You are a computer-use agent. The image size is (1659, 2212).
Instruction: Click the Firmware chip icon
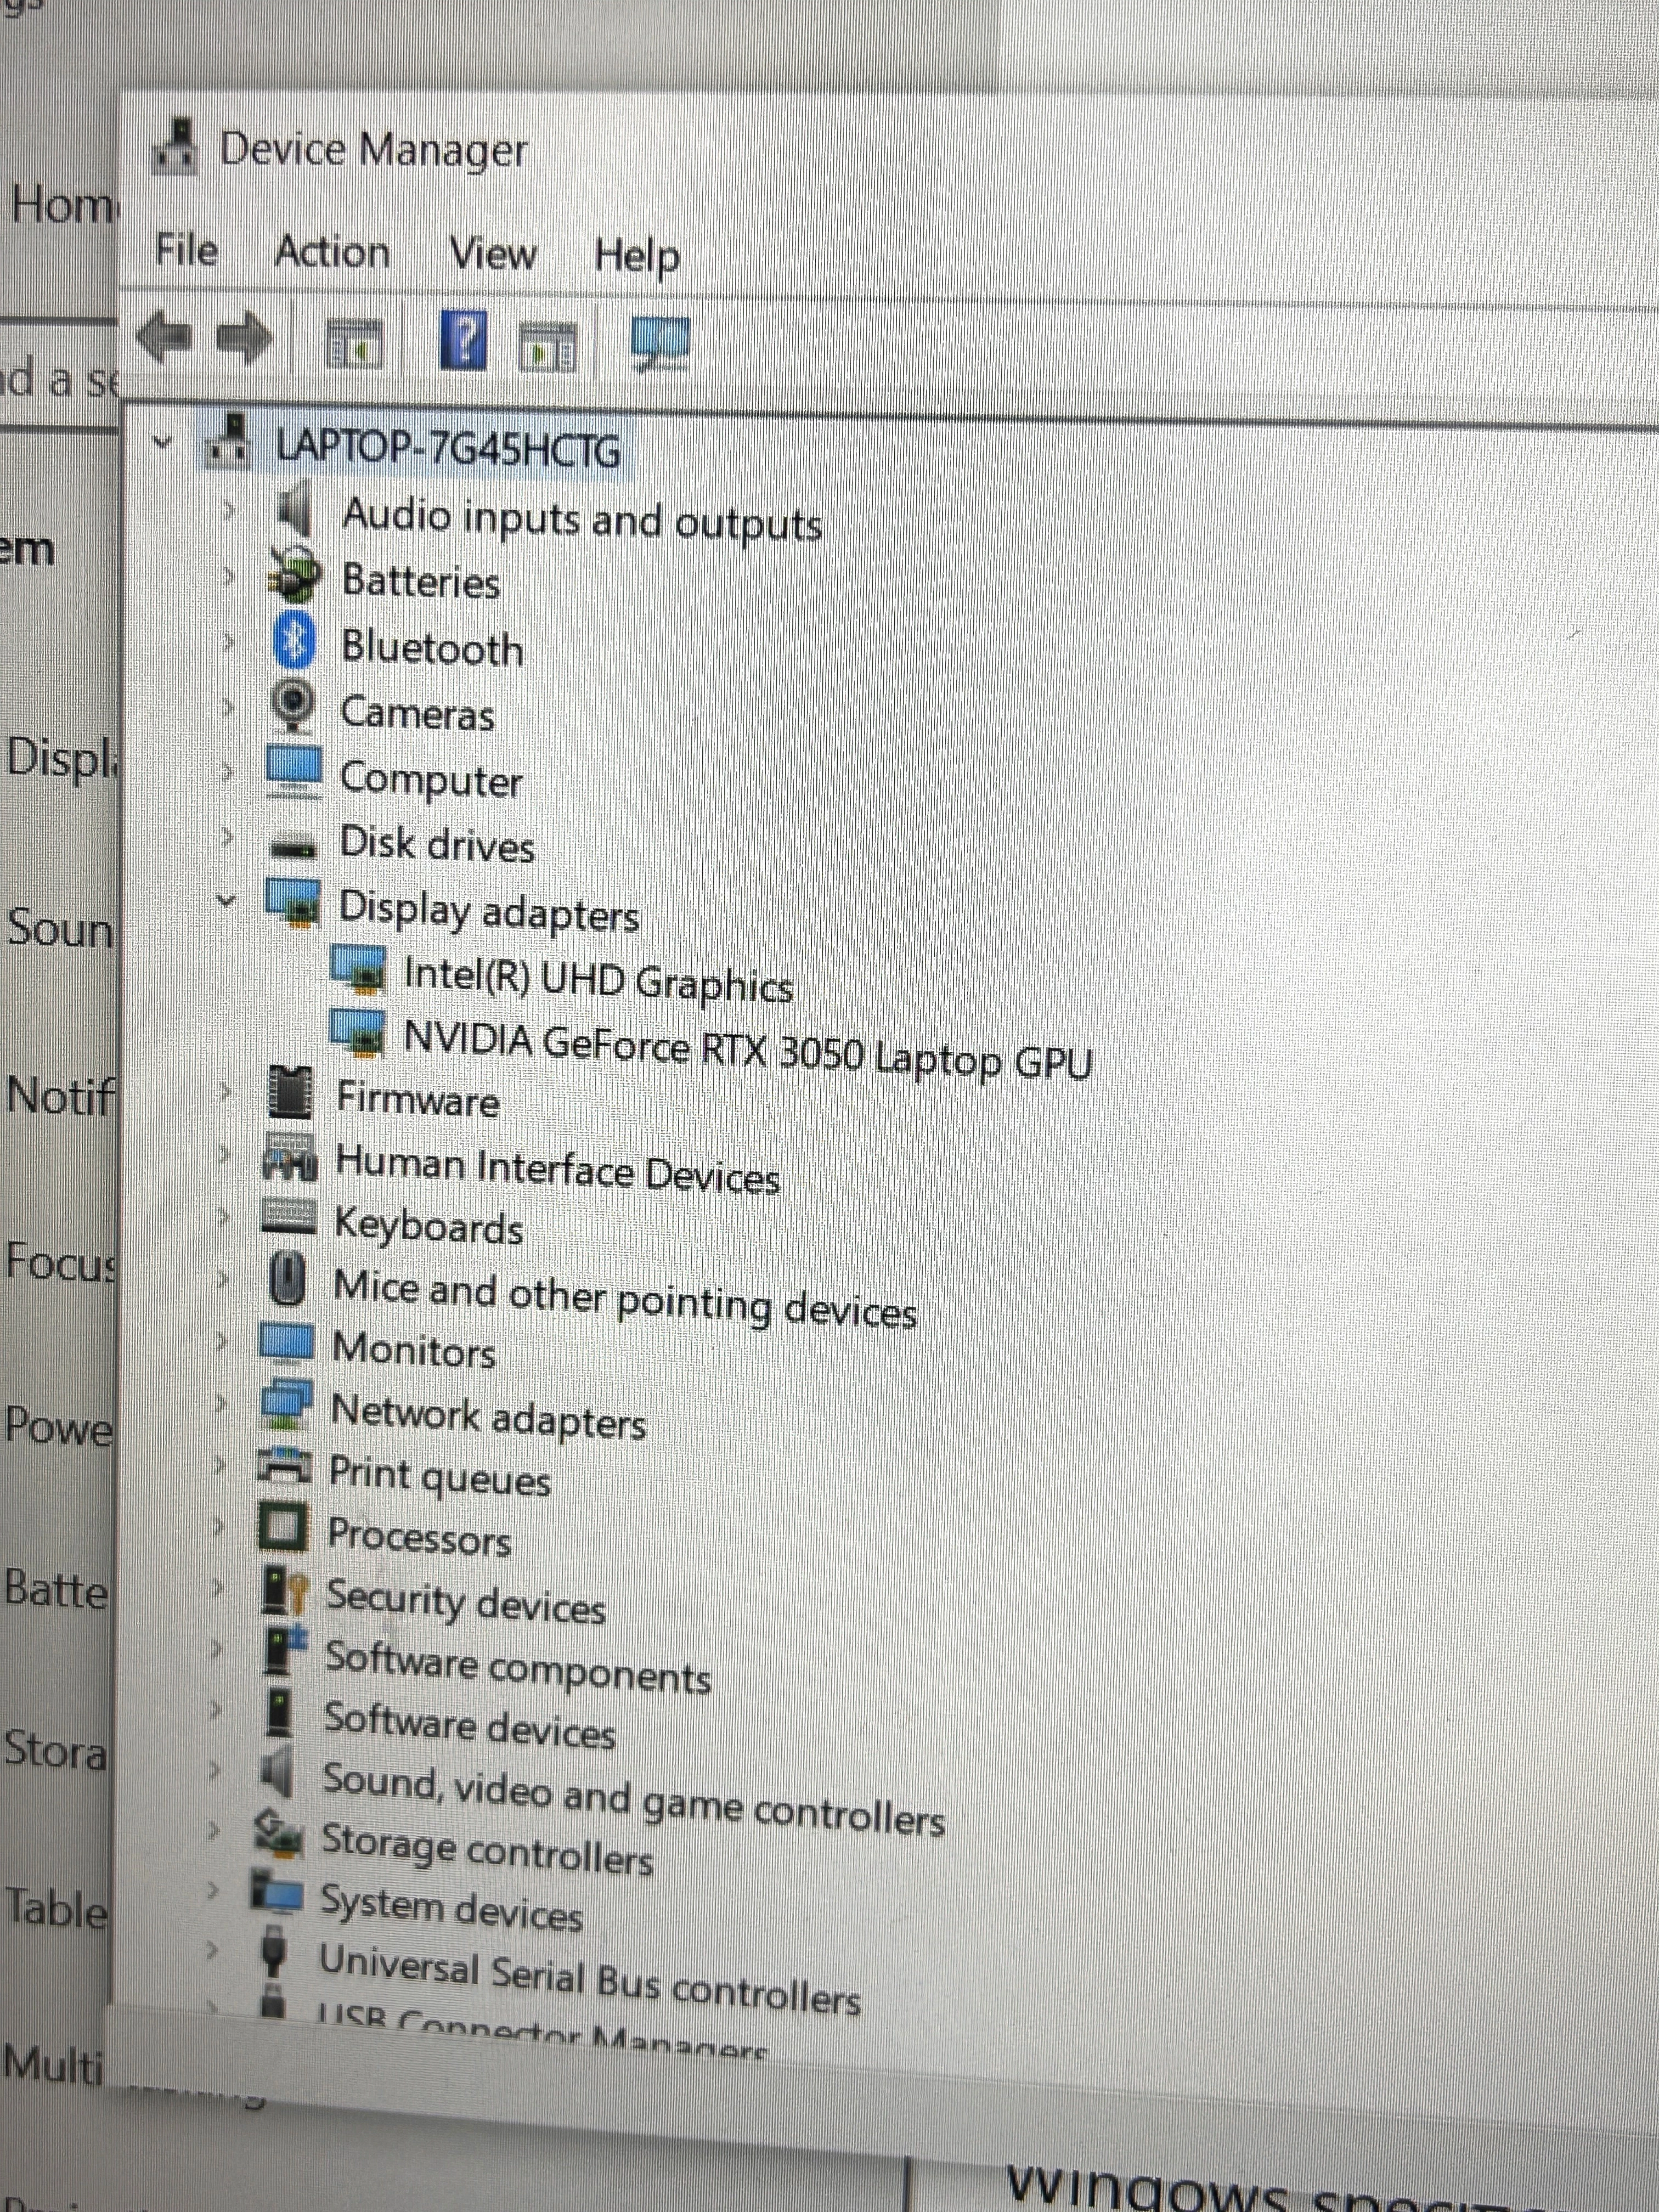[290, 1091]
